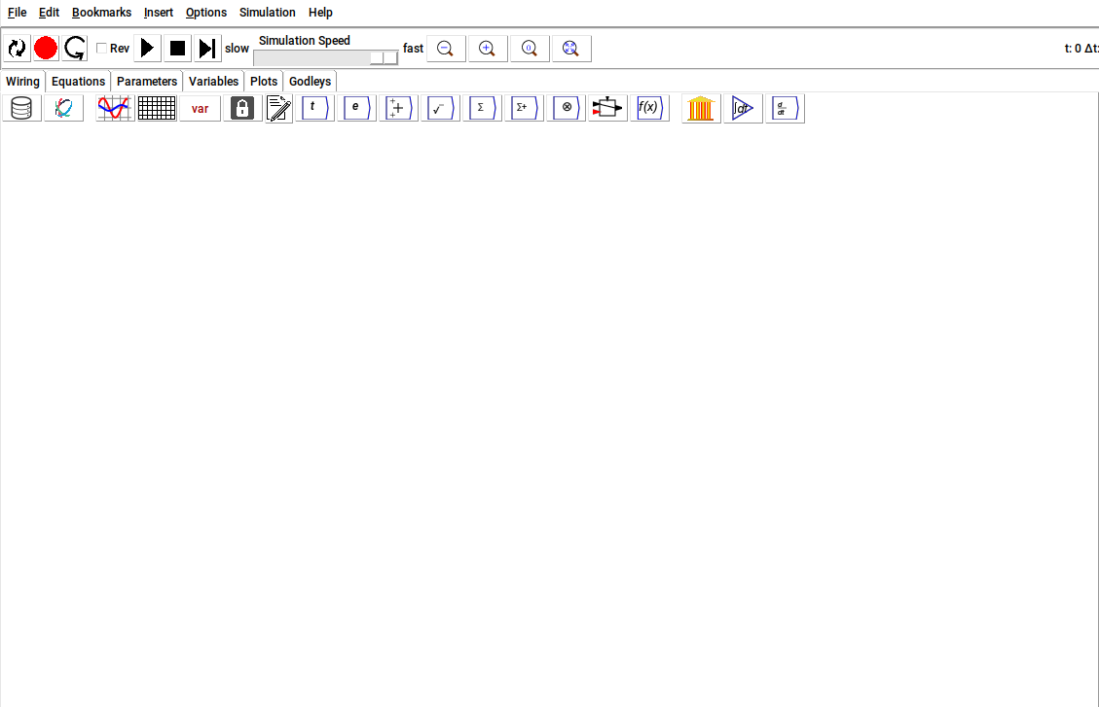Insert a switch block
Image resolution: width=1099 pixels, height=707 pixels.
tap(607, 109)
